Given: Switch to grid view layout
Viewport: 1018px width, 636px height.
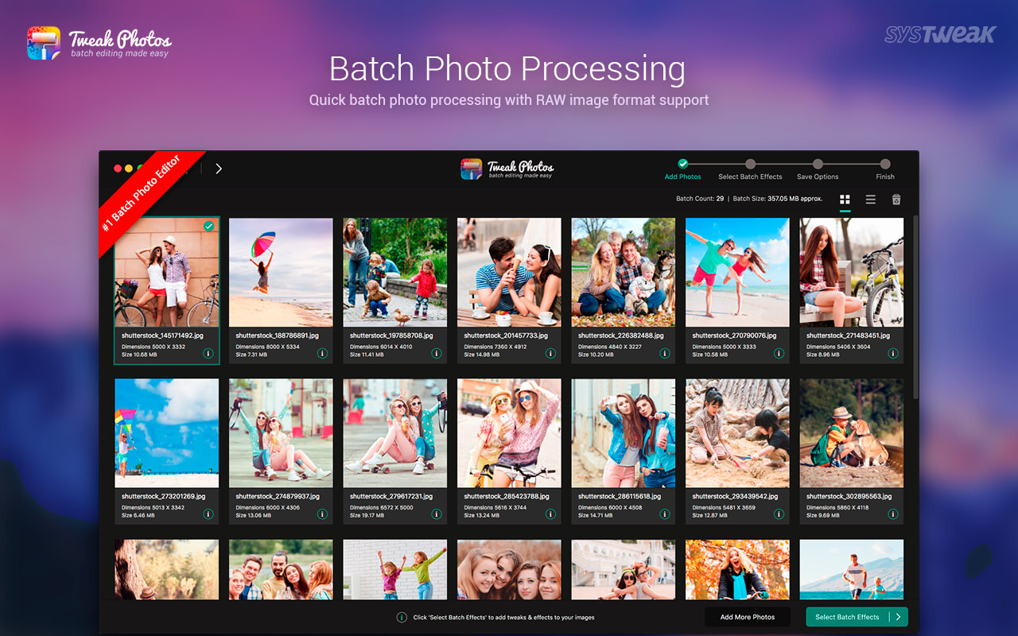Looking at the screenshot, I should [845, 200].
